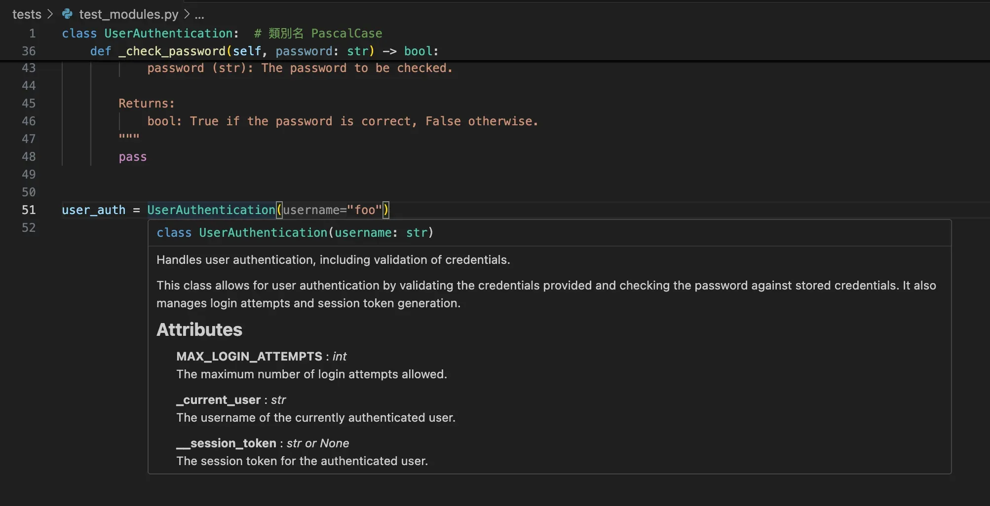990x506 pixels.
Task: Click the breadcrumb ellipsis '...' symbol item
Action: coord(199,15)
